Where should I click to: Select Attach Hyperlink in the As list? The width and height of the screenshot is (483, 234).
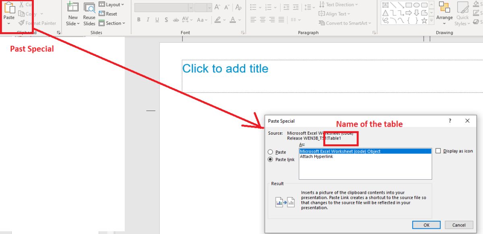point(316,157)
